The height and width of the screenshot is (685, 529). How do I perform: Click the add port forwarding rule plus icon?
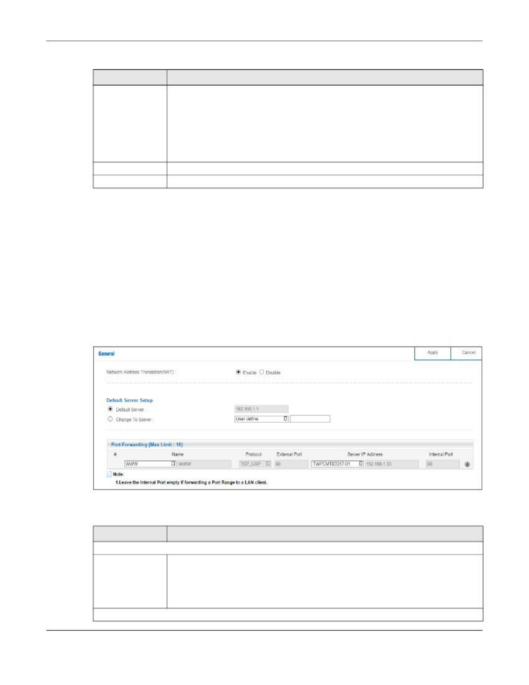467,465
